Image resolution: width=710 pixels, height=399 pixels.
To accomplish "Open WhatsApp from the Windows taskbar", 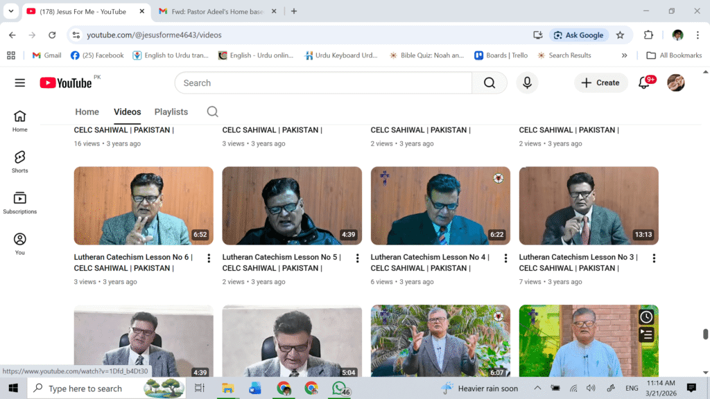I will (x=338, y=388).
